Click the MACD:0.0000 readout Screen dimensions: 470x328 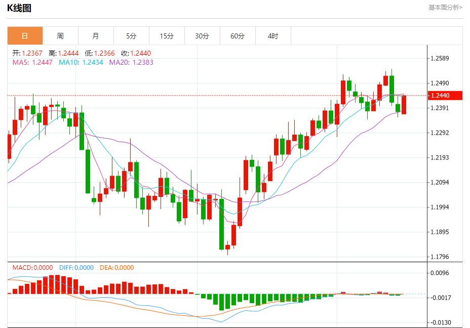point(33,267)
